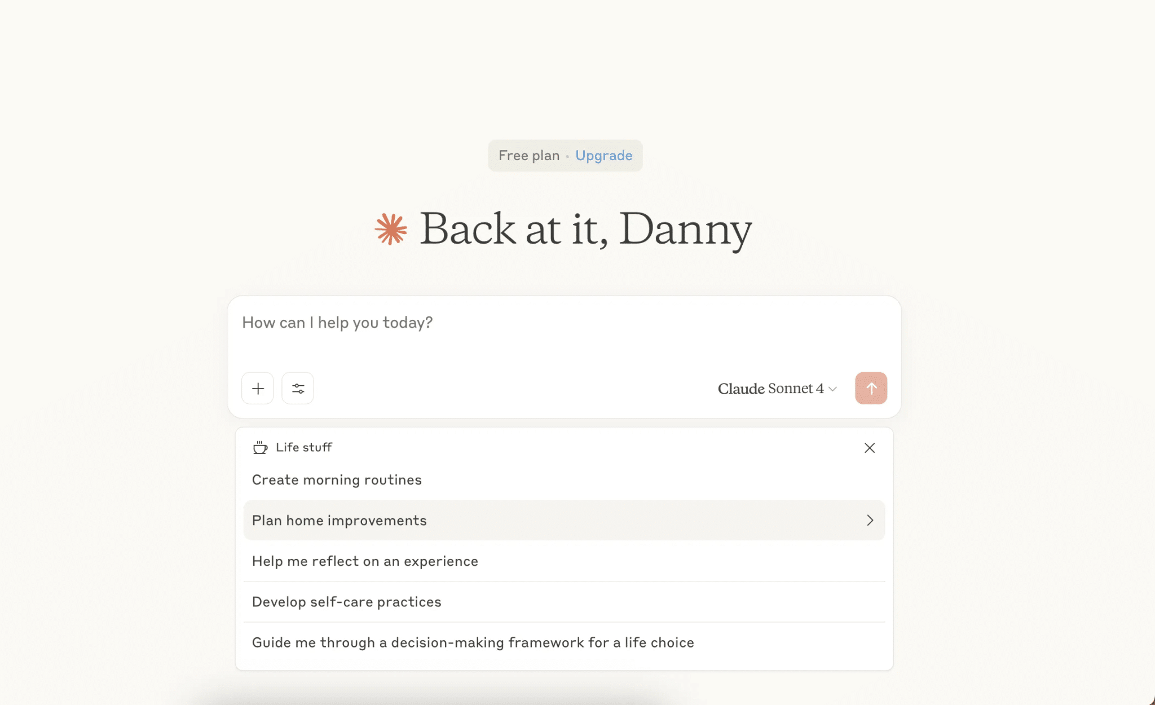The width and height of the screenshot is (1155, 705).
Task: Click the tools settings icon beside plus
Action: 298,388
